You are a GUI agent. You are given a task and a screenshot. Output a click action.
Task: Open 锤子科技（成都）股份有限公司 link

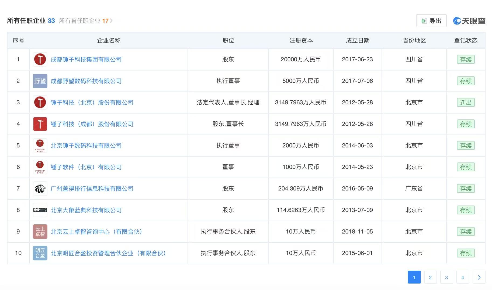point(92,124)
